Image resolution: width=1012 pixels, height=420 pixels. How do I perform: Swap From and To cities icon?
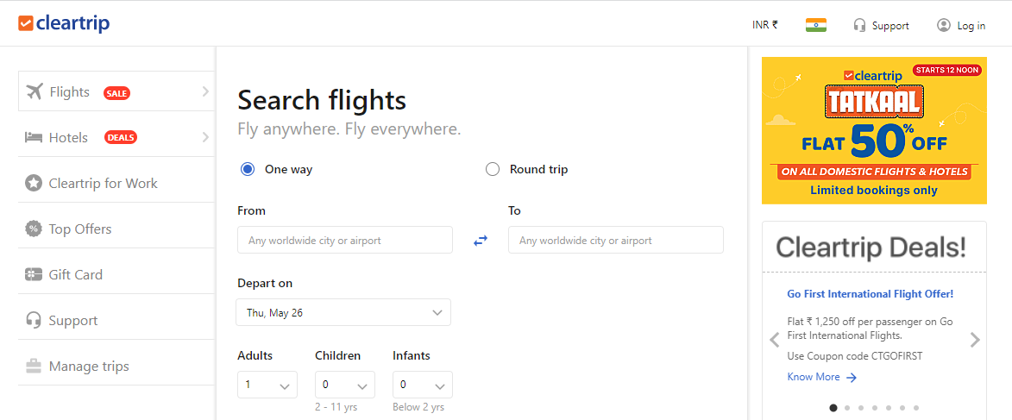pos(481,241)
